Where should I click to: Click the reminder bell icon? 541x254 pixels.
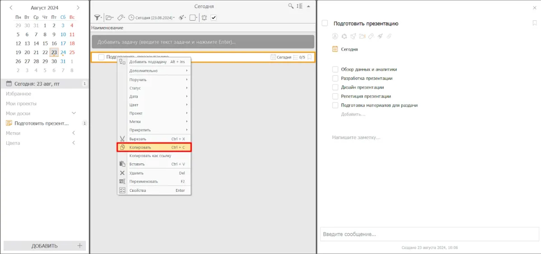coord(204,18)
